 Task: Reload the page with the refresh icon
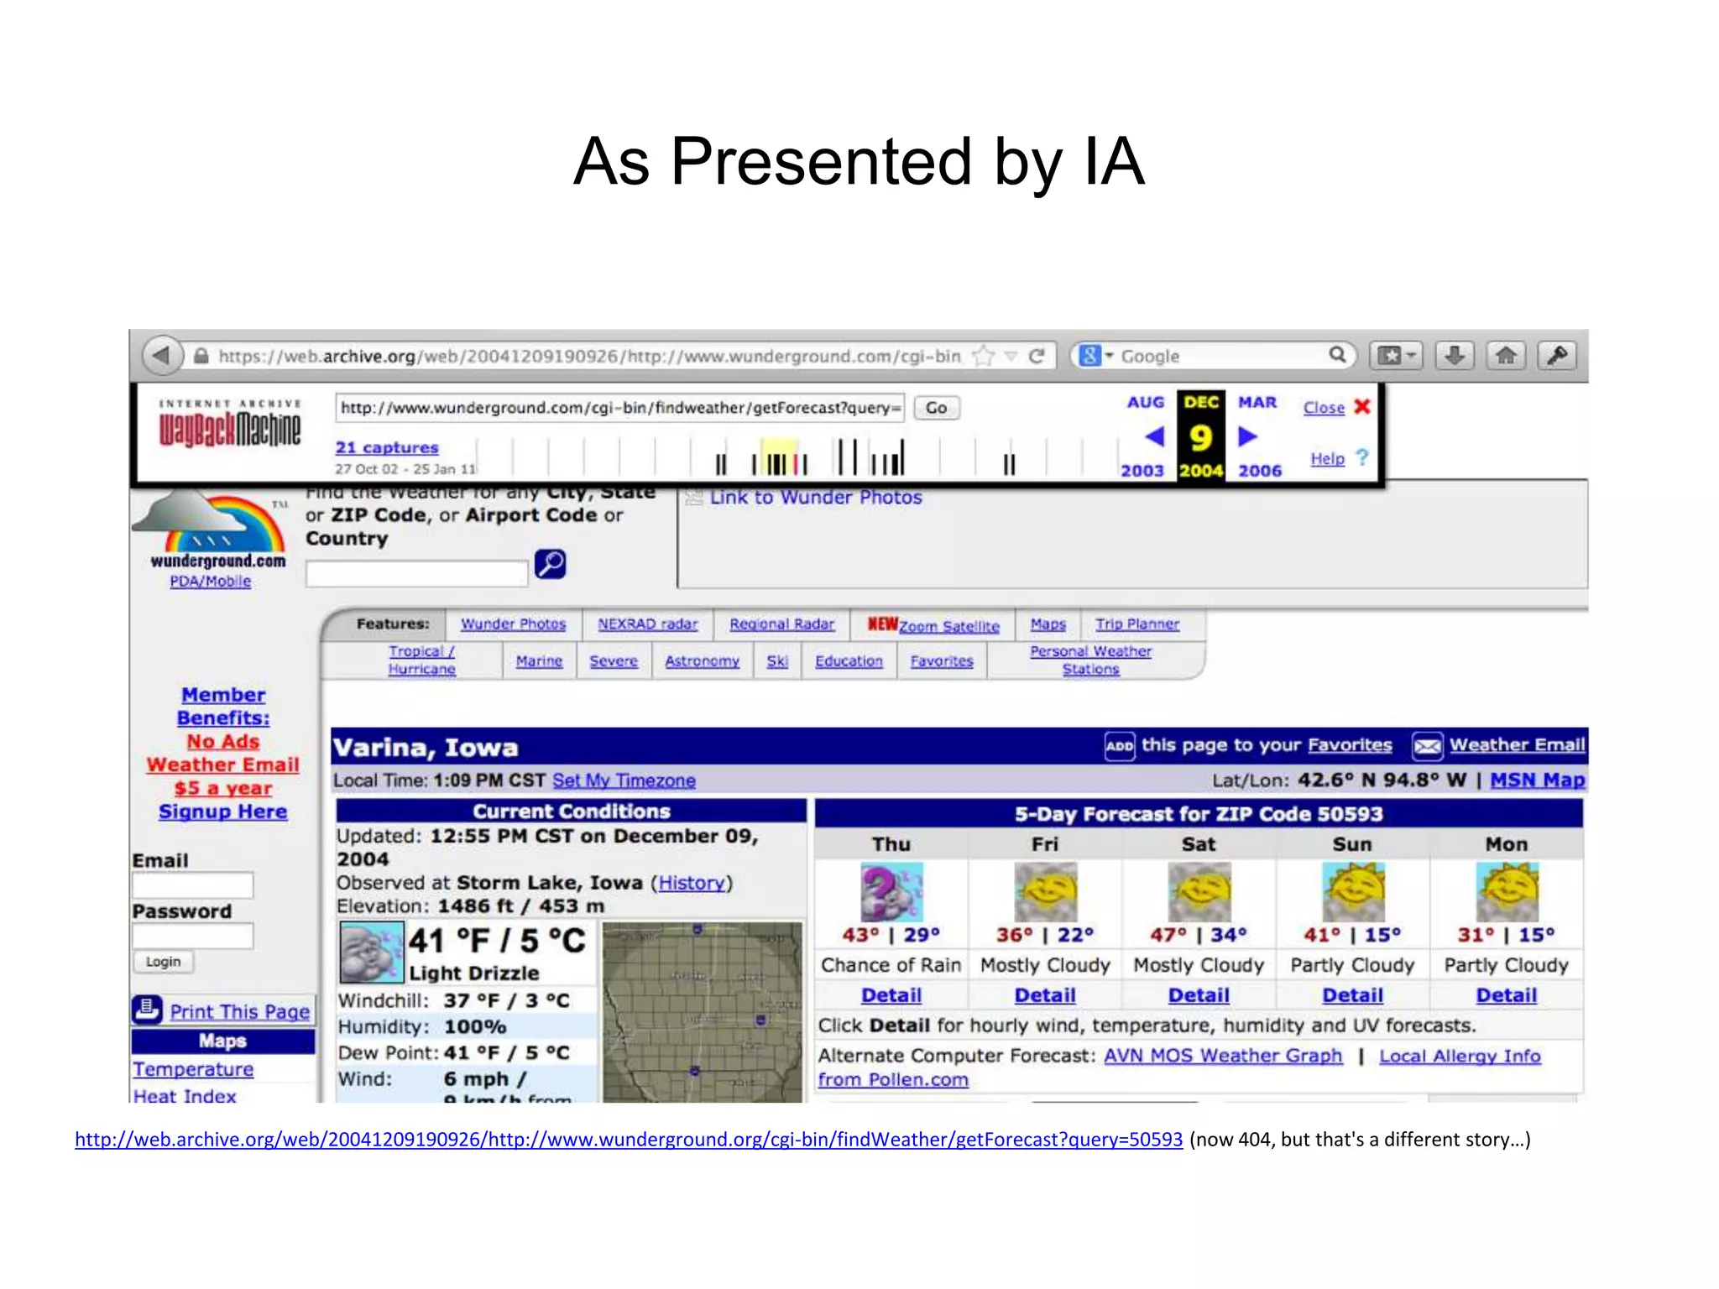click(1037, 356)
